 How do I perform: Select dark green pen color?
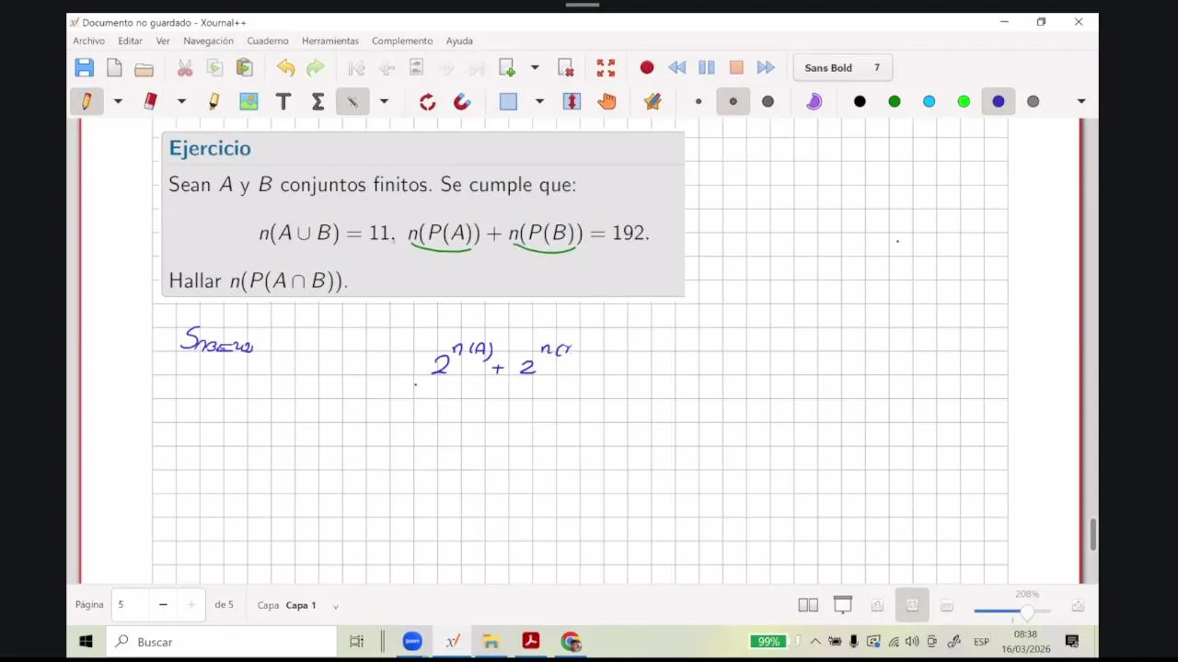click(x=895, y=101)
